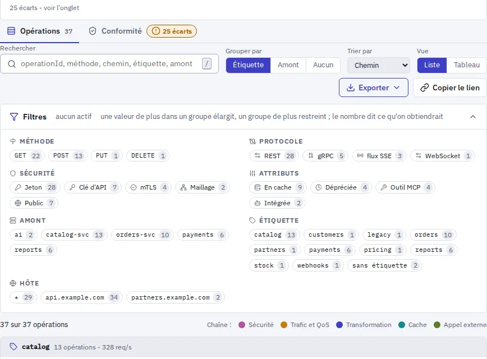This screenshot has height=359, width=487.
Task: Filter by host partners.example.com
Action: click(176, 297)
